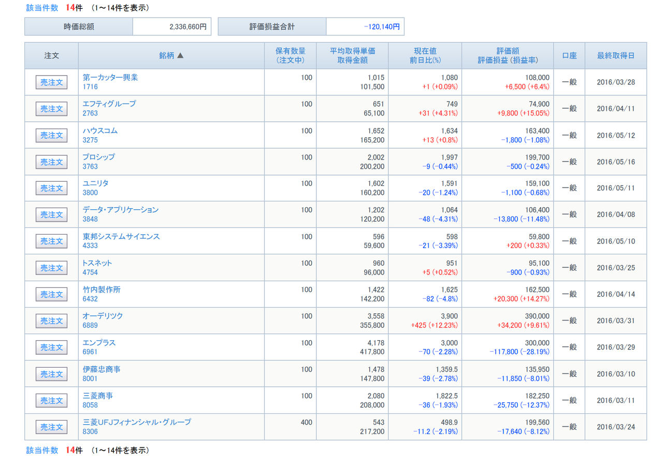This screenshot has height=463, width=663.
Task: Sort by 最終取得日 column header
Action: coord(616,56)
